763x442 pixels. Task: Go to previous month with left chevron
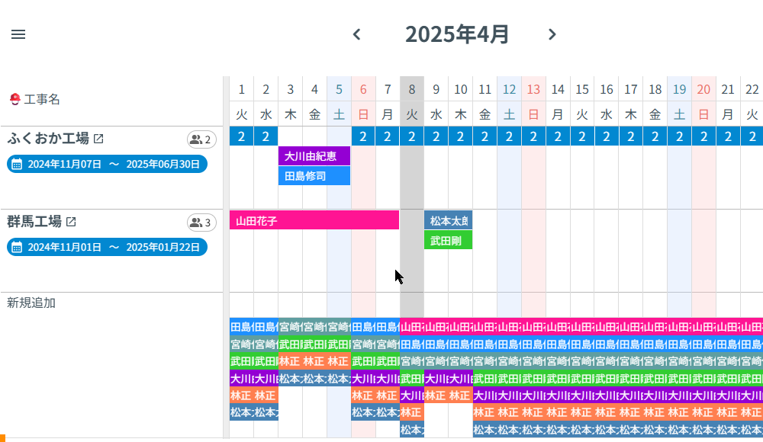point(356,34)
